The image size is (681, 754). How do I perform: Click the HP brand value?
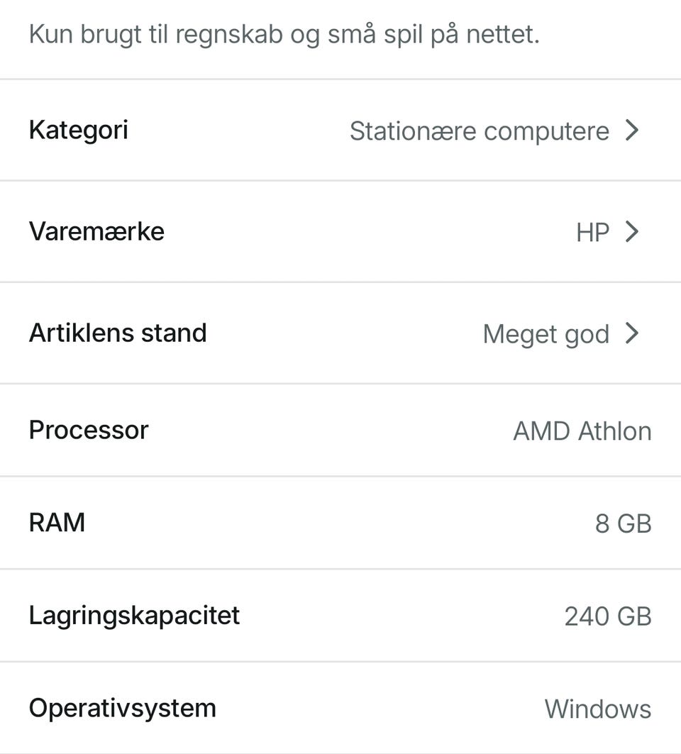tap(592, 233)
